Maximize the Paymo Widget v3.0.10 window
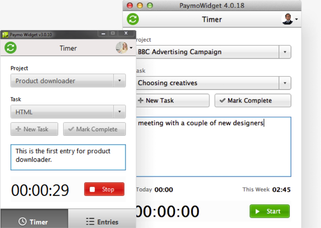The height and width of the screenshot is (228, 321). [113, 33]
